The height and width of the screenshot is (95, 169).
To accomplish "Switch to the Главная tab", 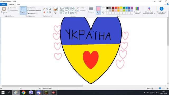I will click(11, 4).
